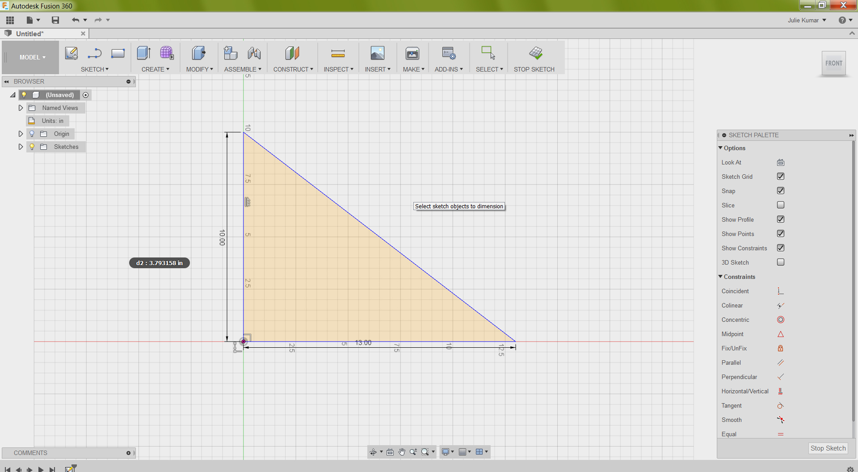Viewport: 858px width, 472px height.
Task: Select the Tangent constraint icon
Action: pyautogui.click(x=781, y=405)
